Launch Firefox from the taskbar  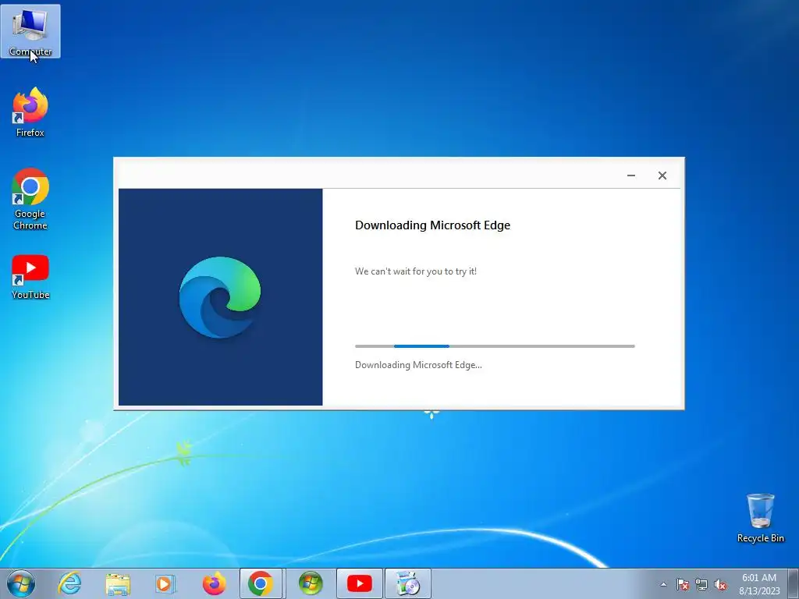point(214,583)
